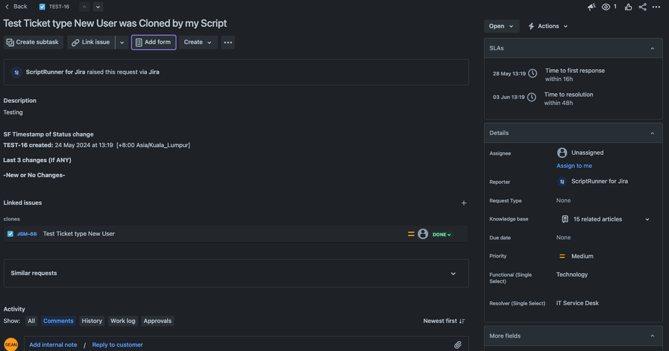The image size is (669, 351).
Task: Click the clock icon for resolution SLA
Action: tap(532, 97)
